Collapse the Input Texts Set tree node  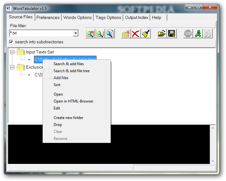(x=12, y=52)
